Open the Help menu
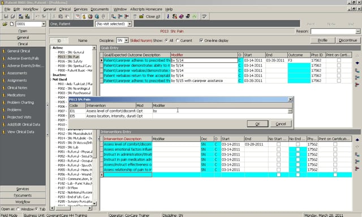 coord(169,9)
